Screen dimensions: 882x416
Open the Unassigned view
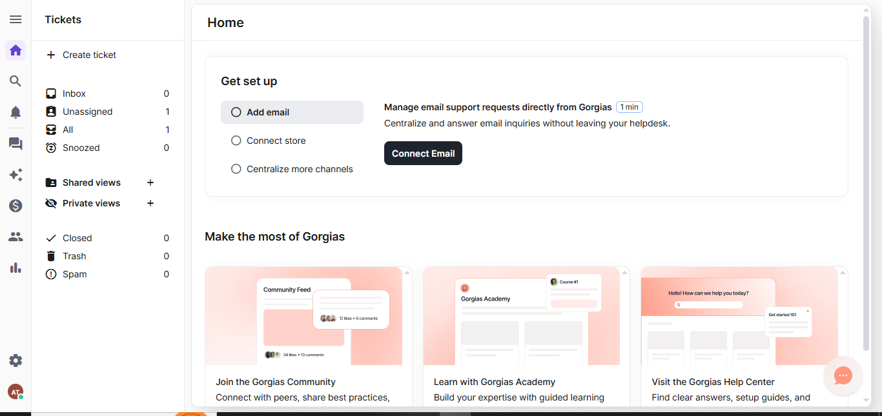[x=108, y=112]
